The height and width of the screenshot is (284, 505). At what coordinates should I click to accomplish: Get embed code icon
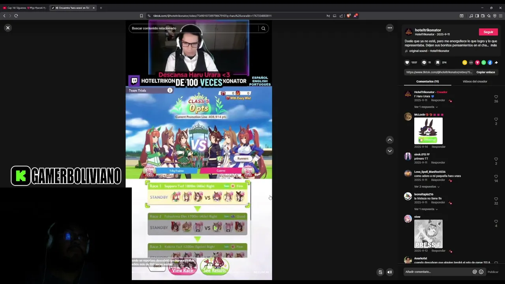471,62
